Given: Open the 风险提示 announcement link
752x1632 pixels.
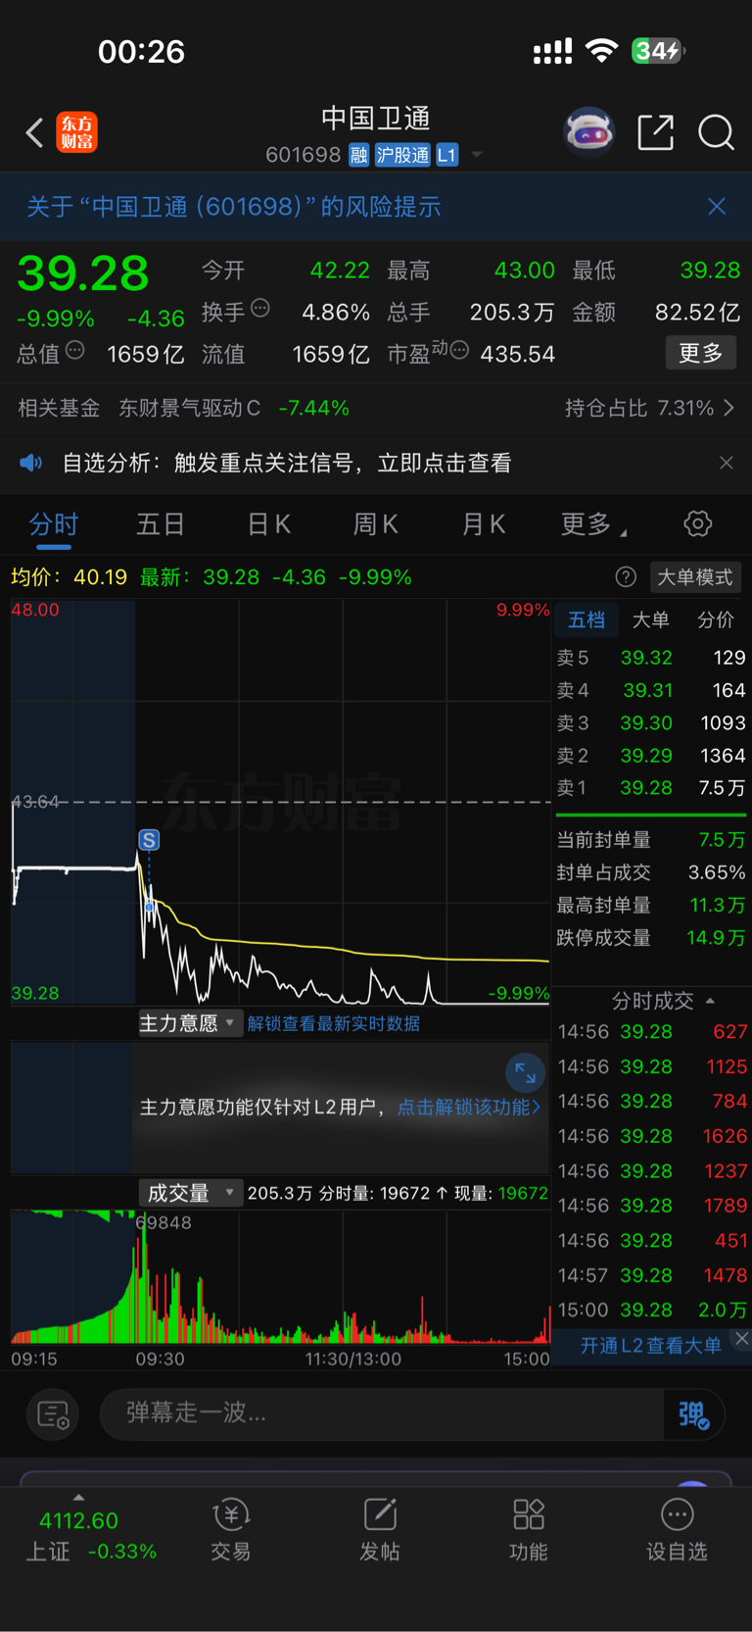Looking at the screenshot, I should pos(233,206).
